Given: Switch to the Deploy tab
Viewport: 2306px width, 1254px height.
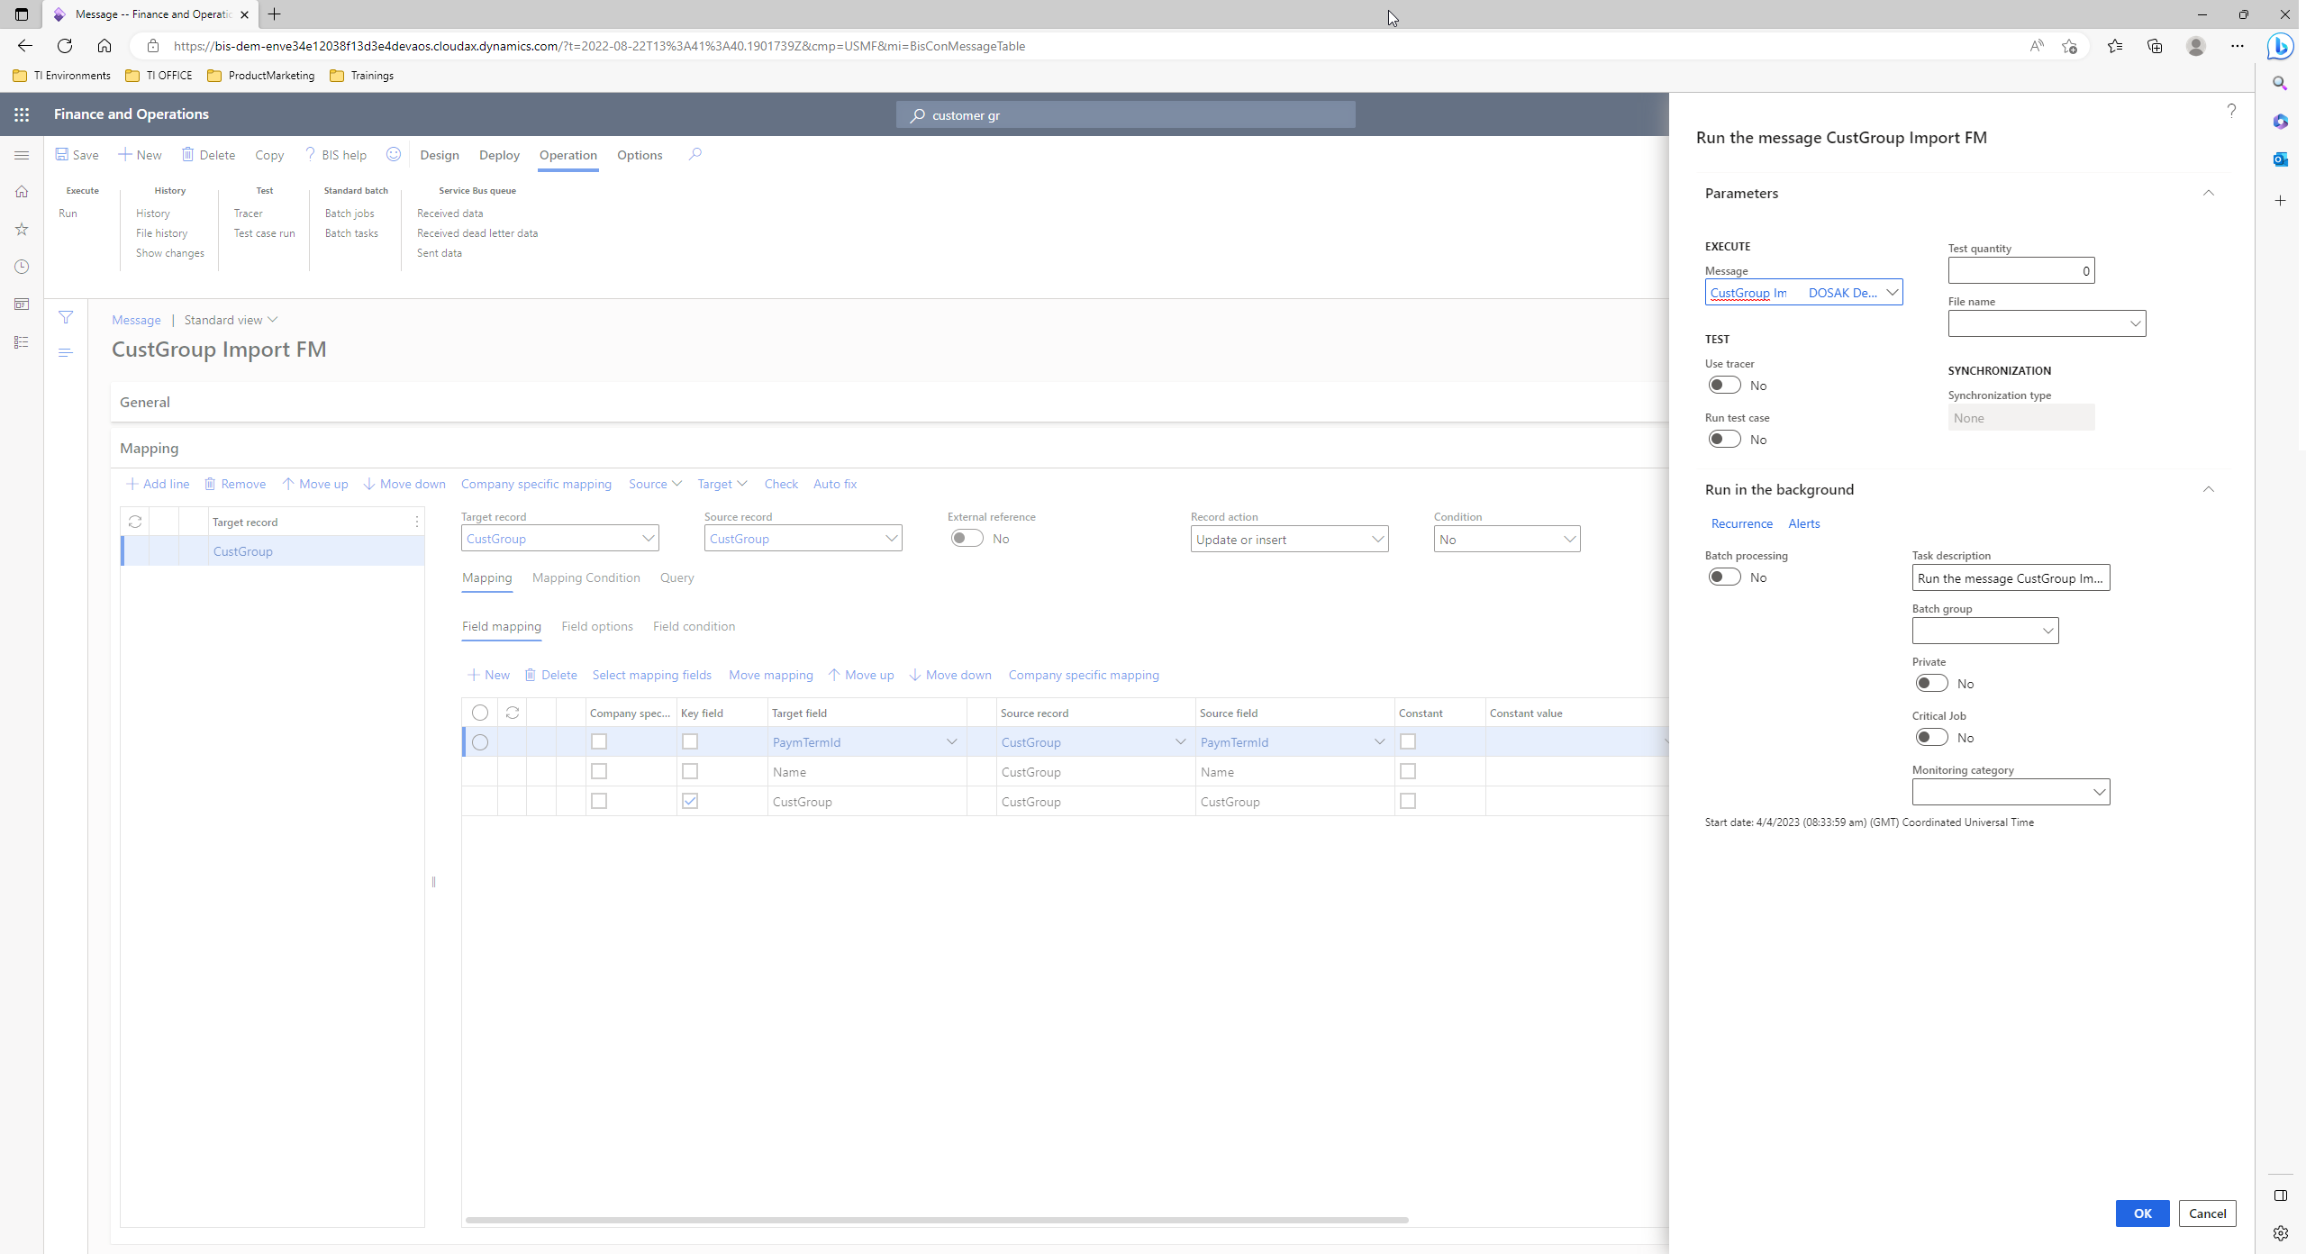Looking at the screenshot, I should tap(499, 155).
